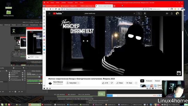The width and height of the screenshot is (188, 106).
Task: Open the browser Plik menu
Action: pyautogui.click(x=48, y=3)
